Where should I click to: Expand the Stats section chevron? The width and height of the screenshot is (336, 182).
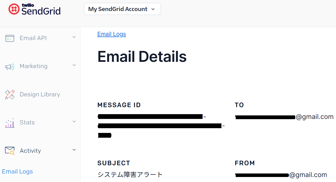click(x=74, y=122)
